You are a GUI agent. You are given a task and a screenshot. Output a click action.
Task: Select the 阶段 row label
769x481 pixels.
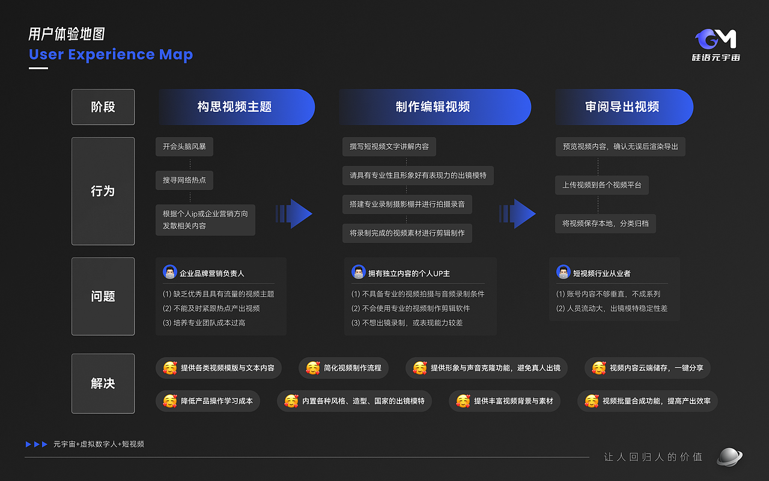pyautogui.click(x=103, y=107)
